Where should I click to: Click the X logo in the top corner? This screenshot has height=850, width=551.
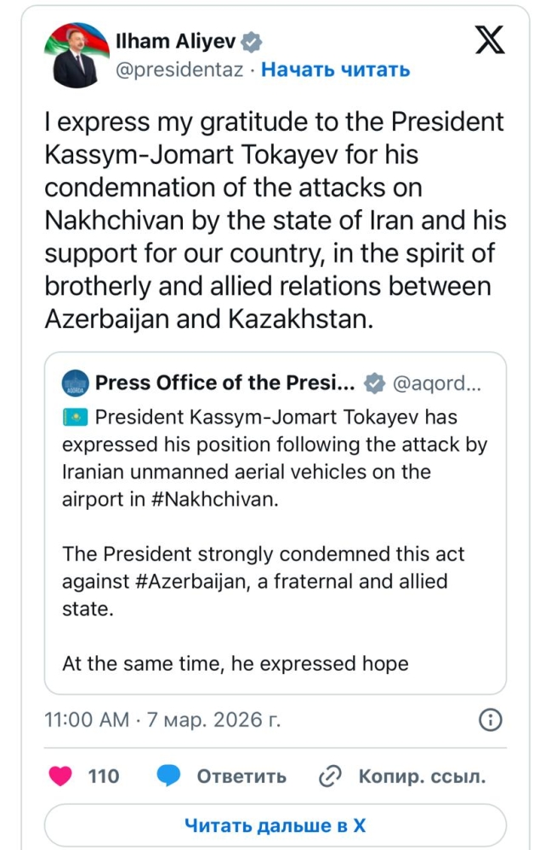[x=490, y=42]
